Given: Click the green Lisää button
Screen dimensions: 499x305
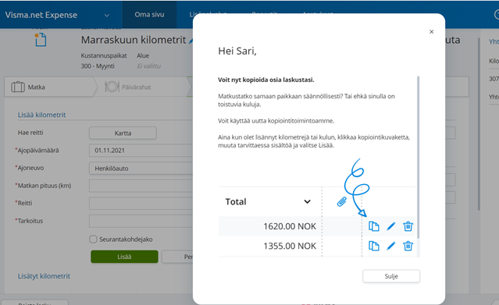Looking at the screenshot, I should tap(124, 257).
